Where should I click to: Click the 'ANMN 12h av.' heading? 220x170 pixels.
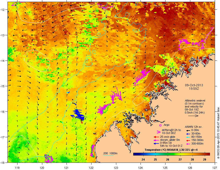(x=193, y=127)
